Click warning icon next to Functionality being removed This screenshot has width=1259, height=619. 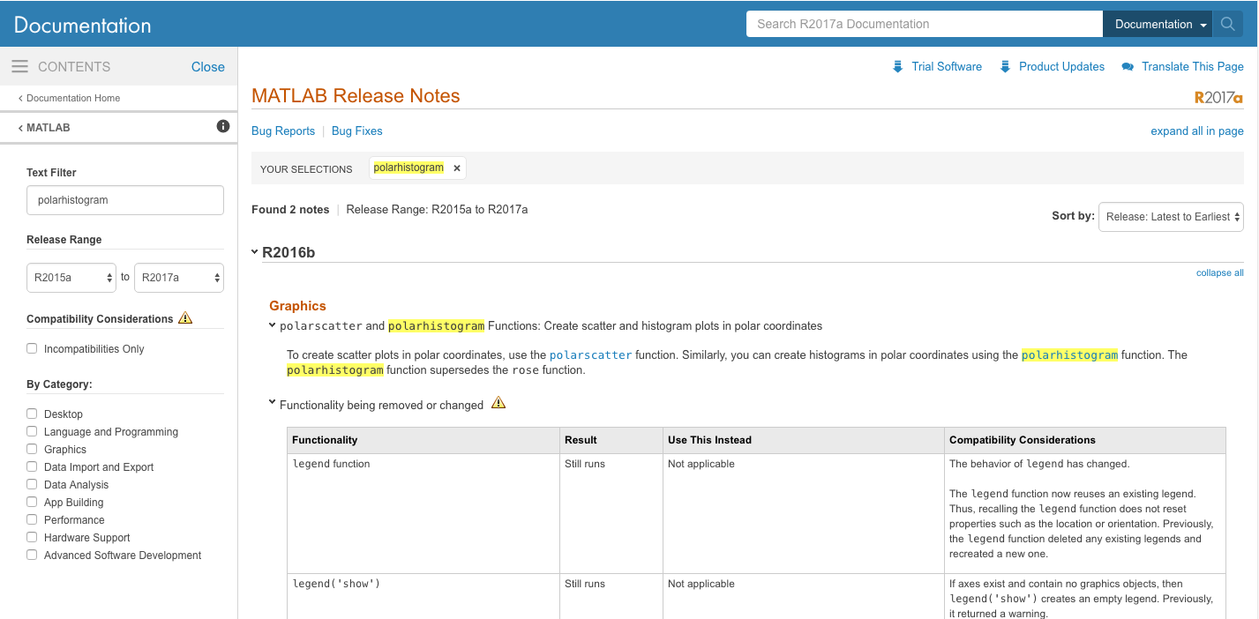pyautogui.click(x=498, y=404)
